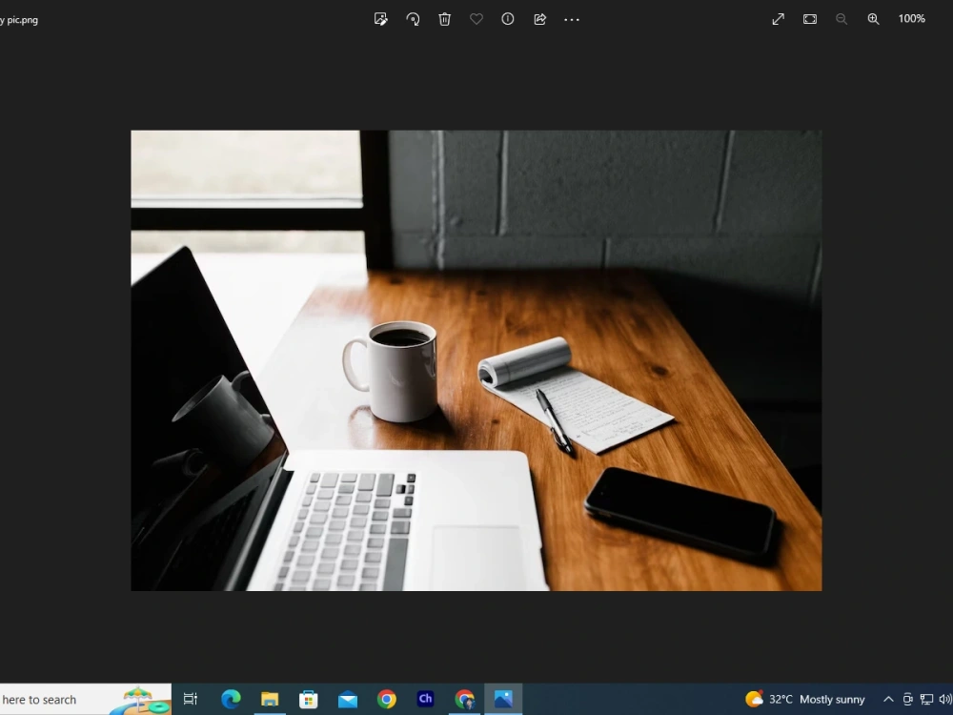This screenshot has height=715, width=953.
Task: Open Adobe Character Animator from the taskbar
Action: click(x=425, y=699)
